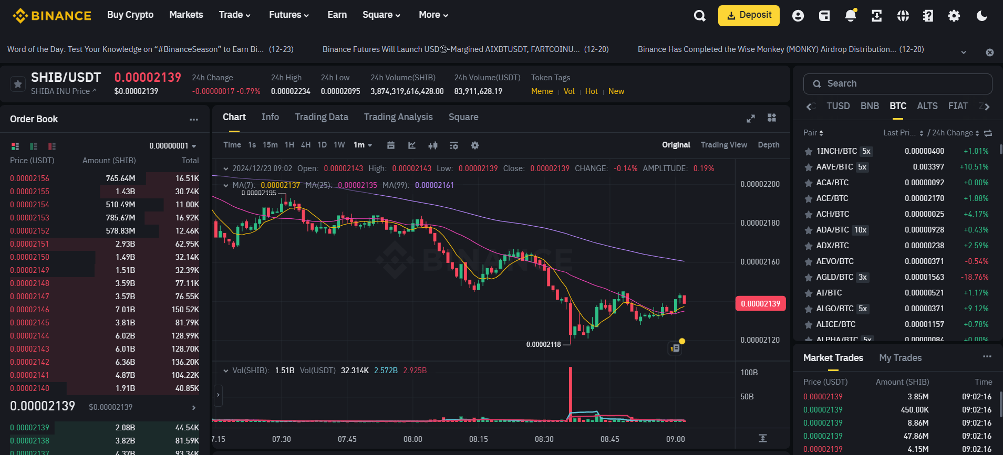
Task: Focus the pair Search field
Action: pyautogui.click(x=897, y=84)
